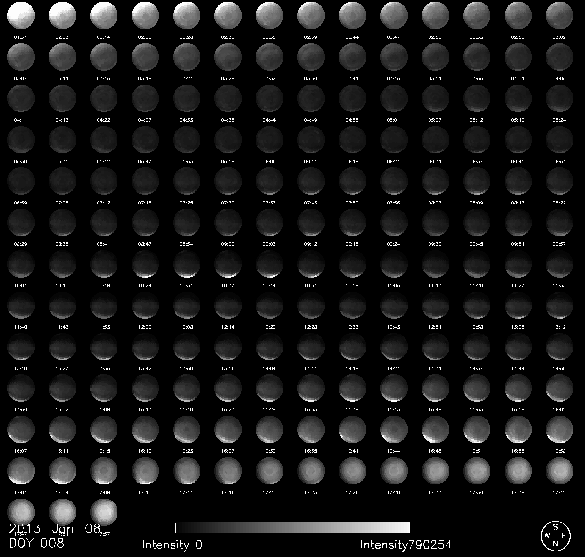Open the 16:41 disk image

pos(352,430)
